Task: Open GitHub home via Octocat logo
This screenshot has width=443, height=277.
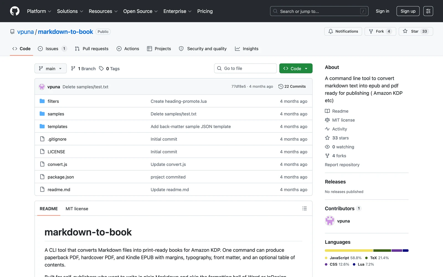Action: 15,11
